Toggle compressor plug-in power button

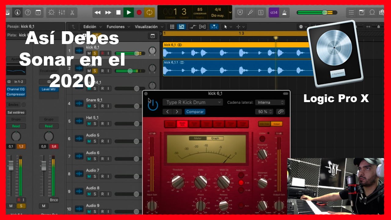click(x=153, y=105)
